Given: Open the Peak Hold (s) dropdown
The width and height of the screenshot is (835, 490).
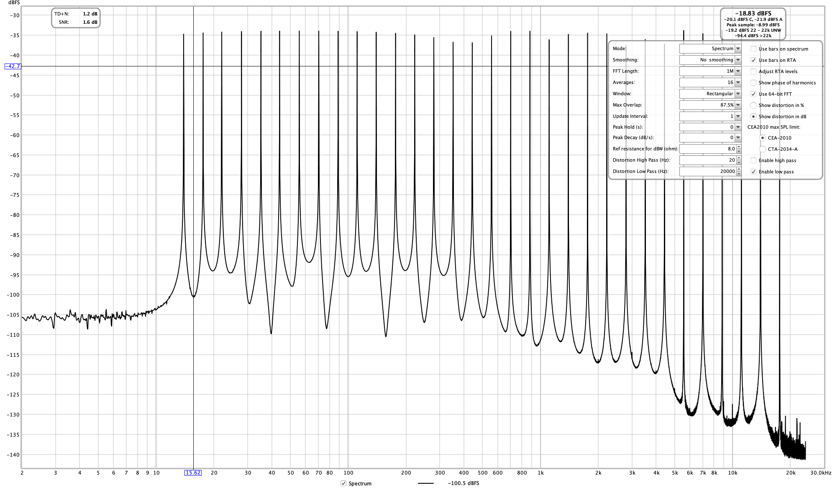Looking at the screenshot, I should pyautogui.click(x=710, y=127).
